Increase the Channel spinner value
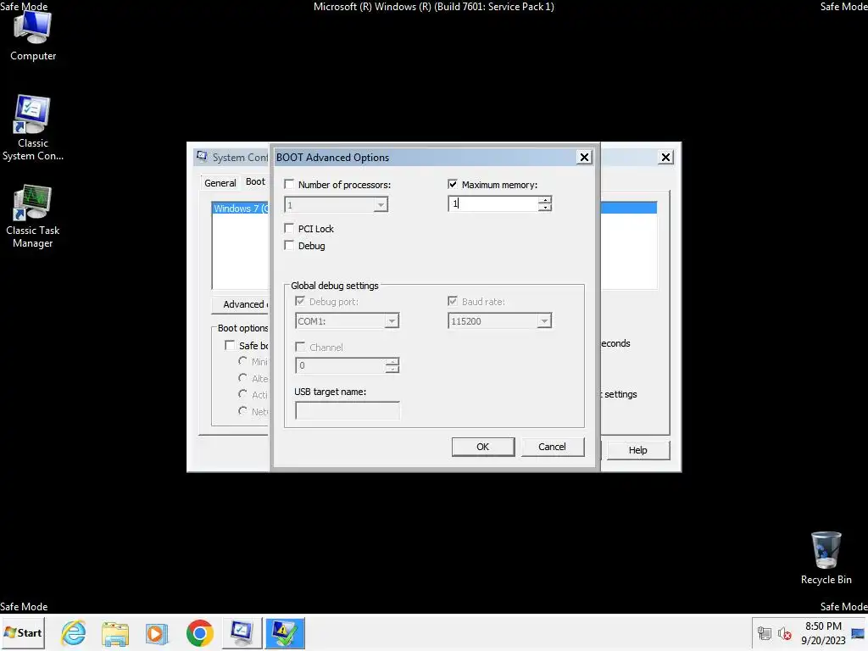 pos(392,361)
